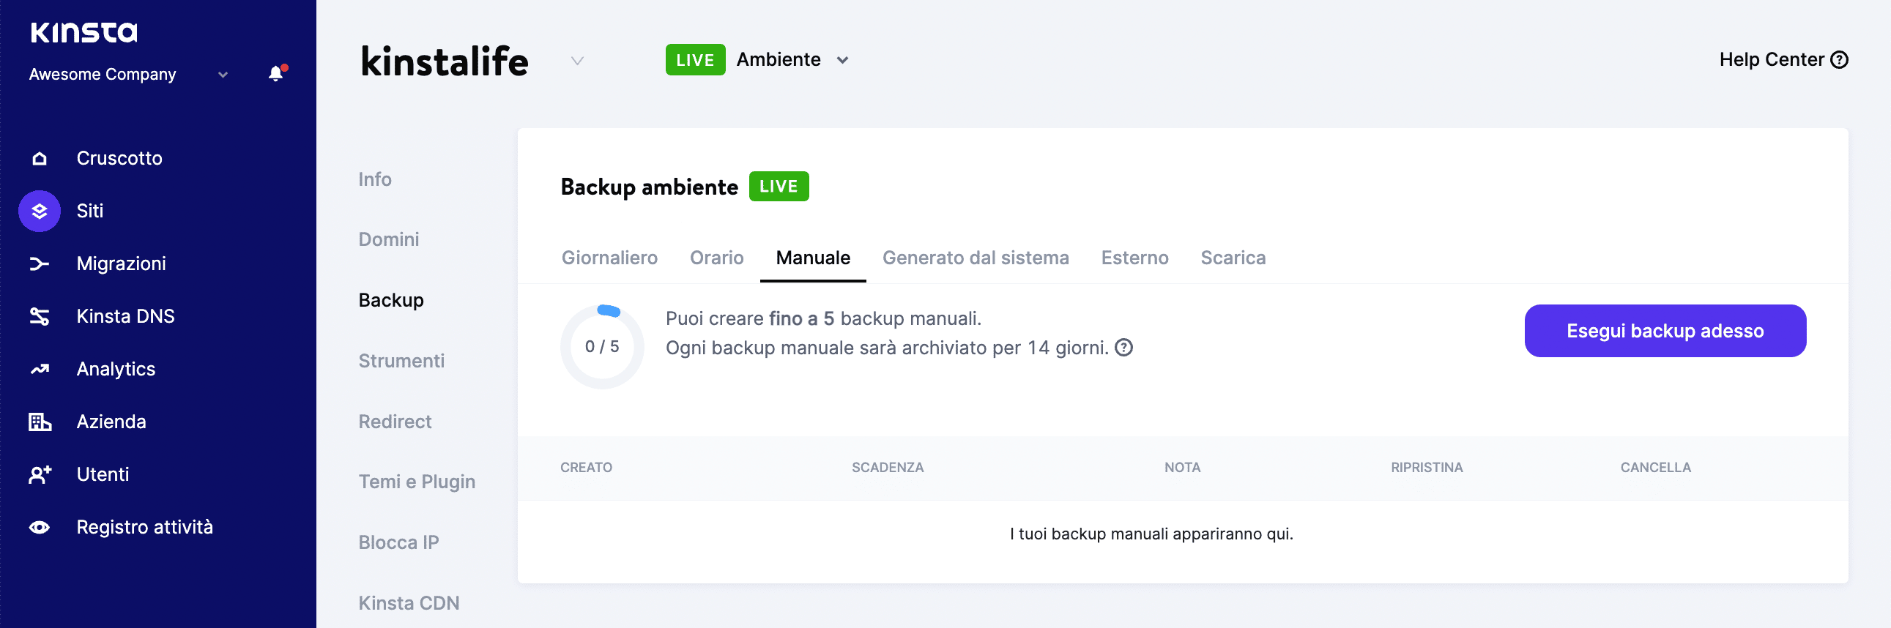Select the Analytics chart icon
This screenshot has height=628, width=1891.
[38, 368]
